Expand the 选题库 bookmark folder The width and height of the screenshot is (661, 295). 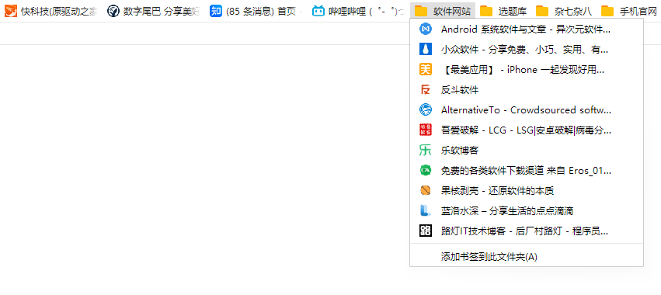pos(503,12)
